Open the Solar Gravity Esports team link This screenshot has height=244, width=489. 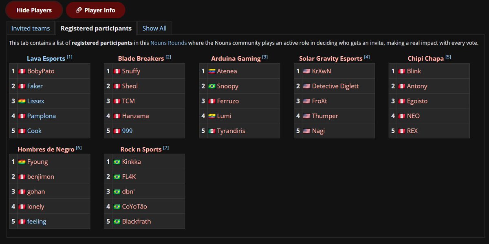pyautogui.click(x=330, y=58)
